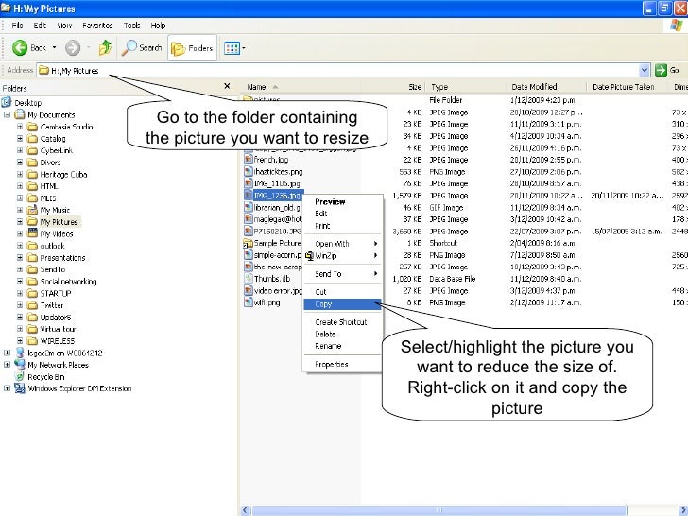Select the outlook folder in tree
Viewport: 688px width, 516px height.
tap(52, 246)
